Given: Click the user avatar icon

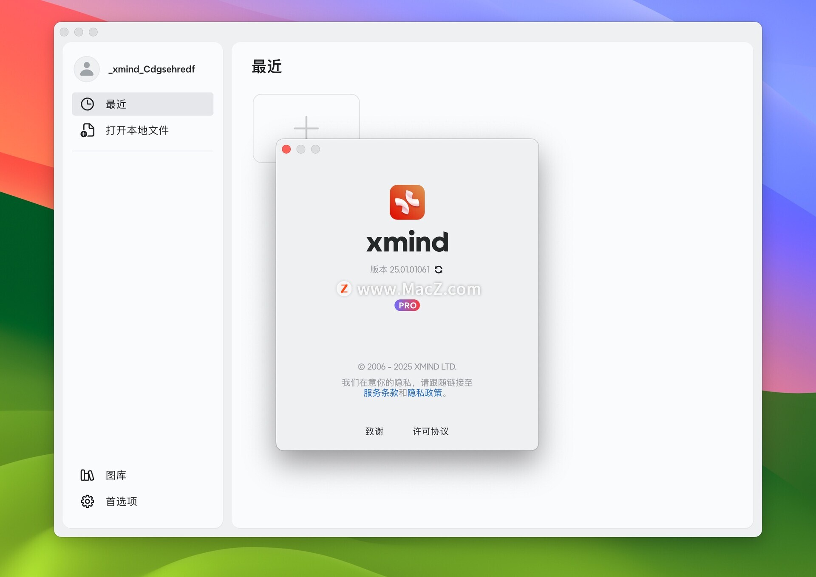Looking at the screenshot, I should coord(87,69).
